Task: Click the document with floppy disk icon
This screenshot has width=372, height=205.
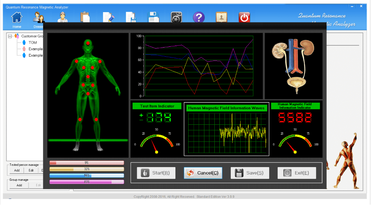Action: (131, 17)
